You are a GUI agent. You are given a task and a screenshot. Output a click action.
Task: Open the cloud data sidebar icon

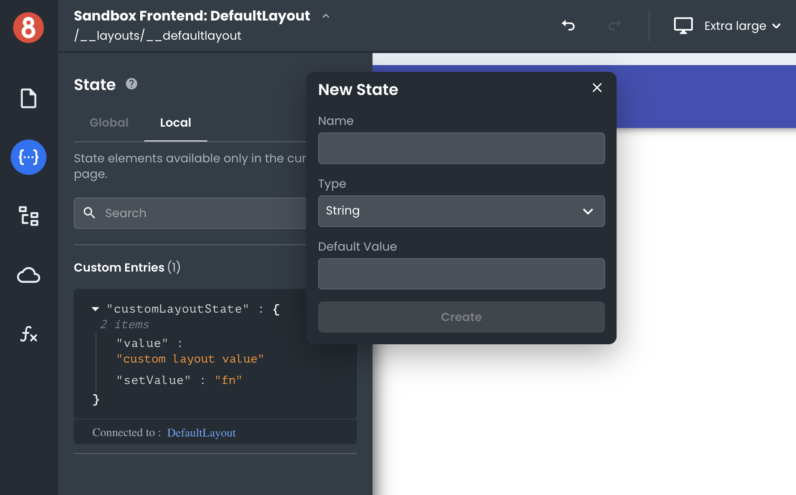tap(29, 275)
